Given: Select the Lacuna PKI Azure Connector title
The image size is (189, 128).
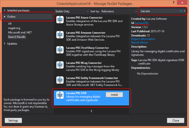Looking at the screenshot, I should point(84,18).
